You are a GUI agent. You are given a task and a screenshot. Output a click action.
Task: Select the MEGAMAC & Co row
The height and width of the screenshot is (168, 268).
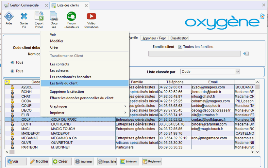tap(130, 138)
